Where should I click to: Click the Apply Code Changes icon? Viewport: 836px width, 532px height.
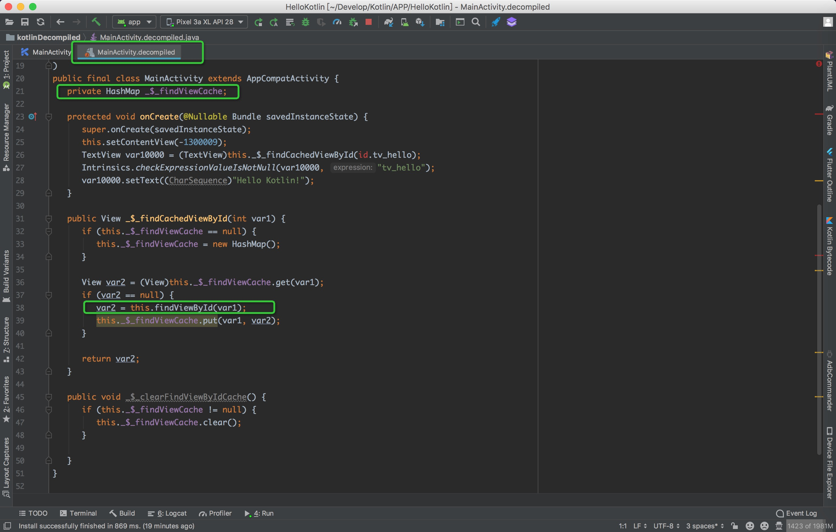pos(274,22)
